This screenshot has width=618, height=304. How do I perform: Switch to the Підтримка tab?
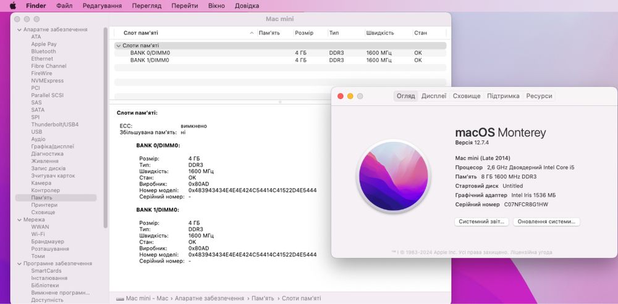(503, 96)
